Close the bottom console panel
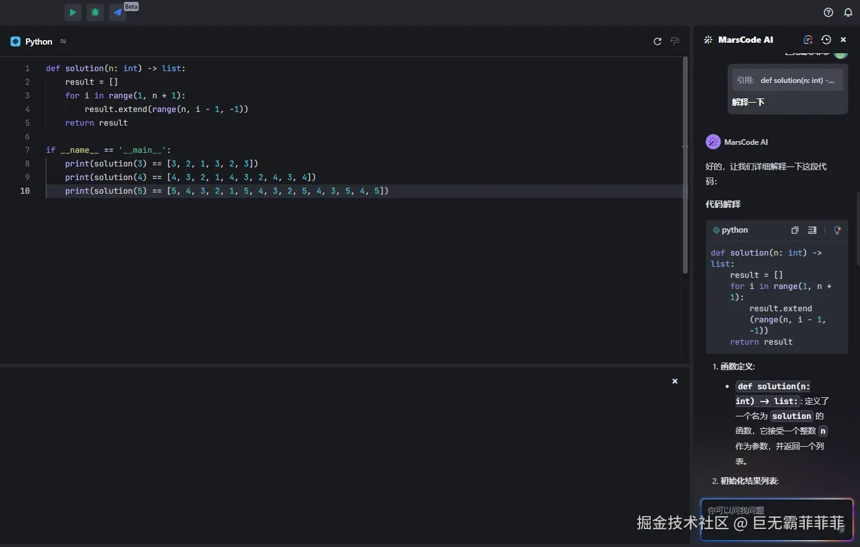The height and width of the screenshot is (547, 860). (x=674, y=381)
